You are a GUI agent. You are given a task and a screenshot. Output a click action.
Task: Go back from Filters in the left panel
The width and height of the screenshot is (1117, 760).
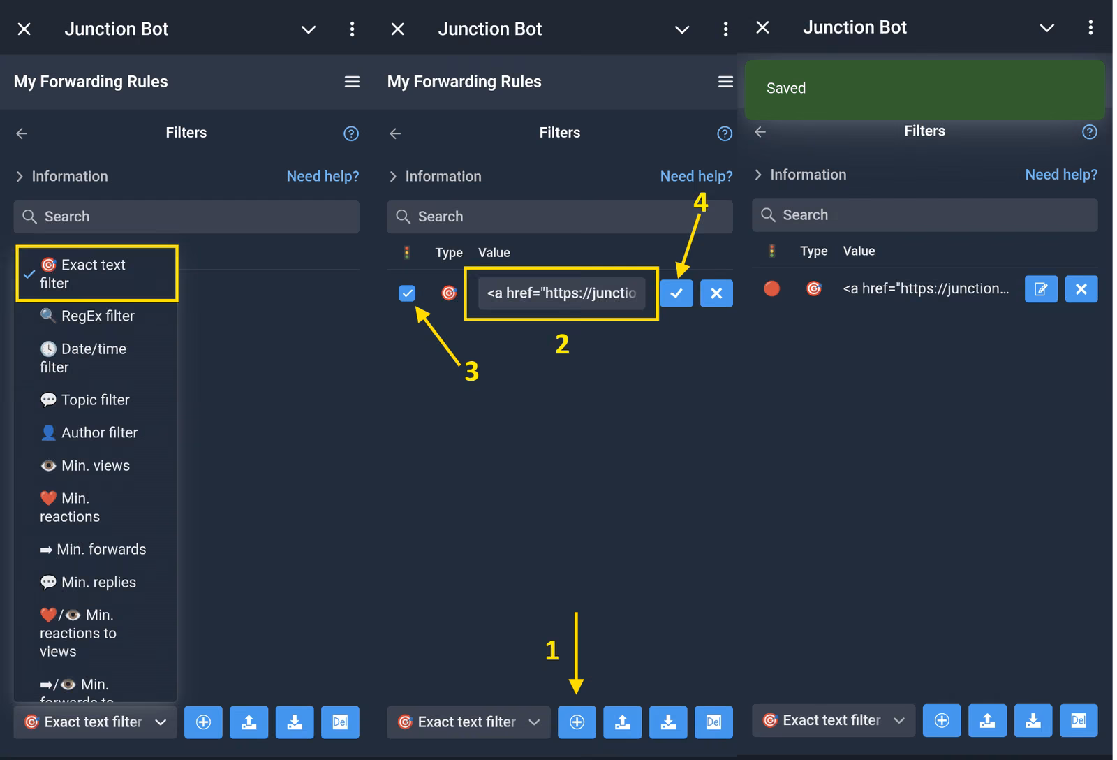pyautogui.click(x=22, y=133)
